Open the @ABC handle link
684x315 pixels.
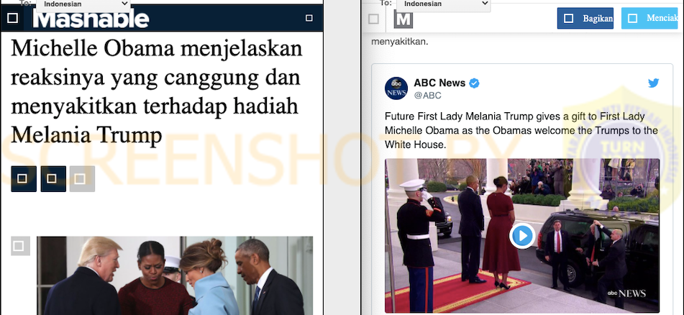tap(427, 96)
